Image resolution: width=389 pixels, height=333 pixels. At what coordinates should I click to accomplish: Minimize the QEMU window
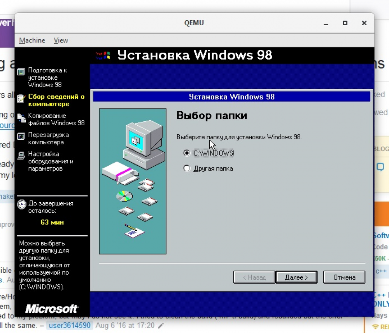coord(326,23)
